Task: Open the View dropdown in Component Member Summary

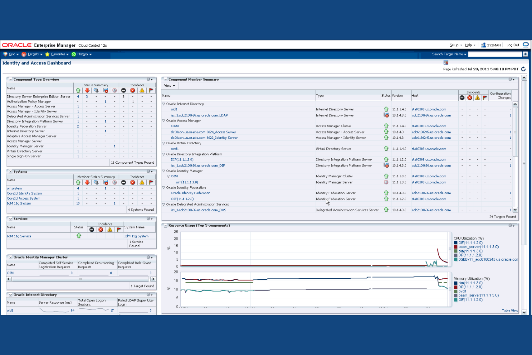Action: 169,86
